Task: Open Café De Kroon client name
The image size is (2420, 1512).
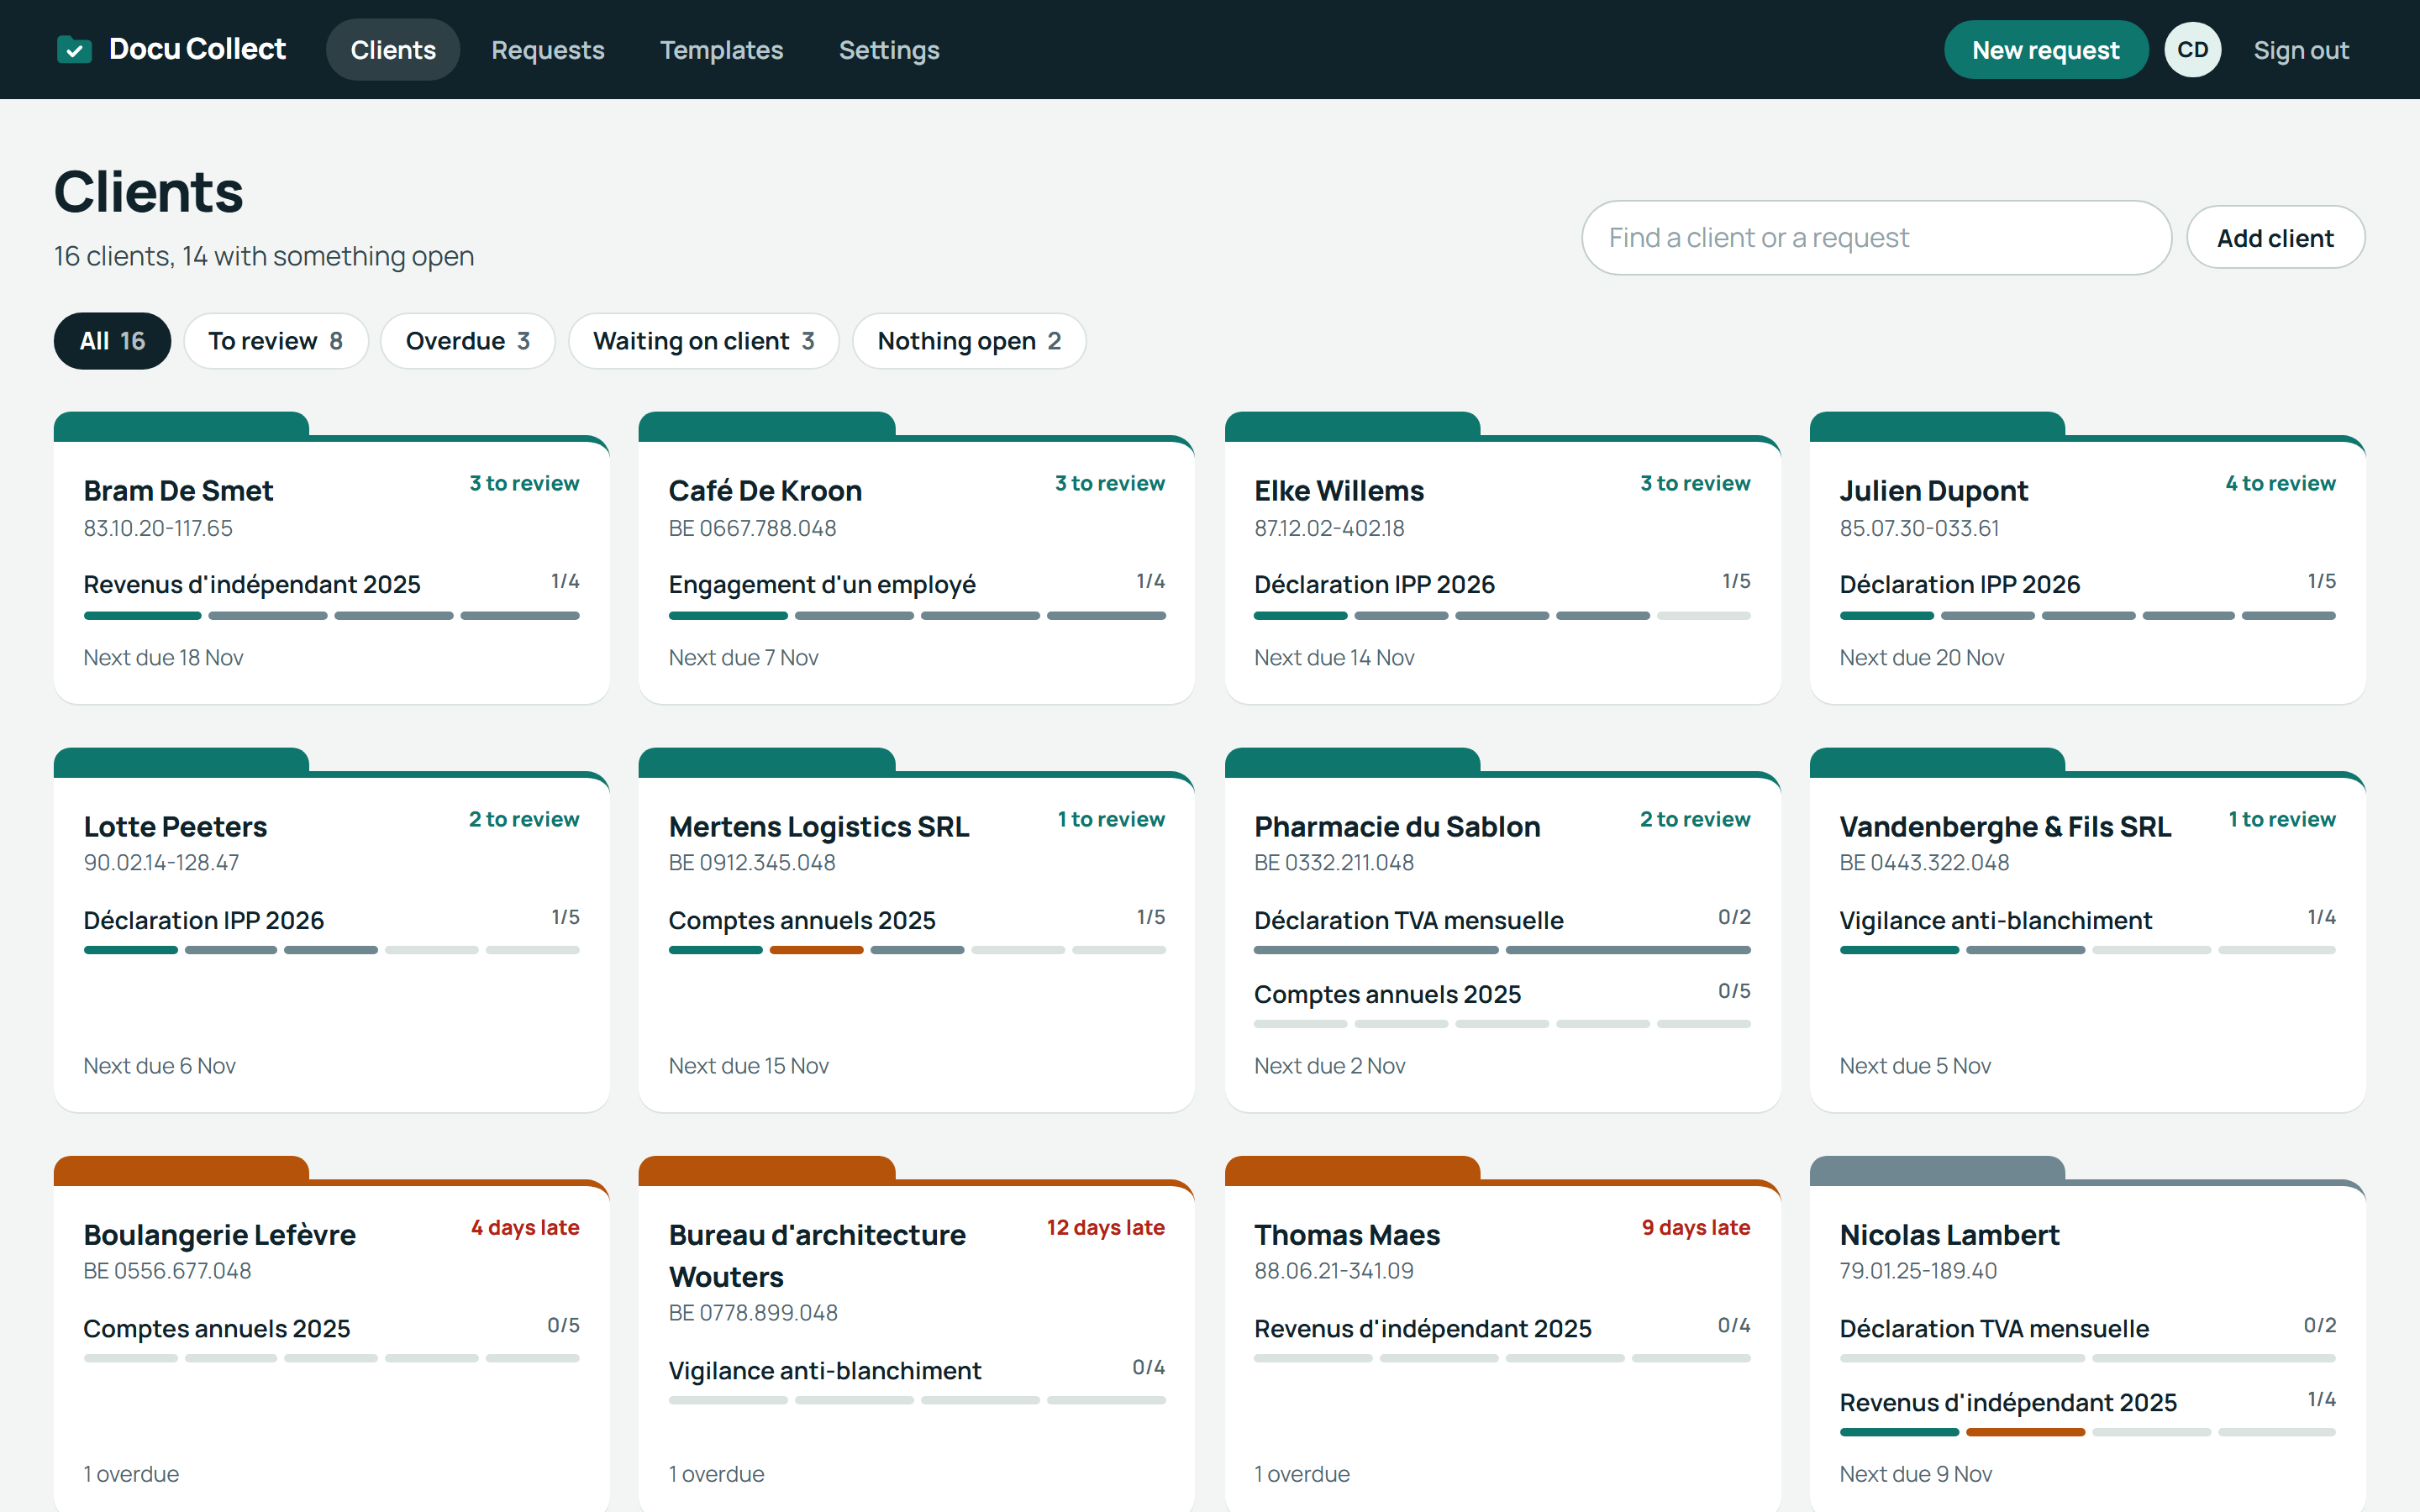Action: (x=765, y=491)
